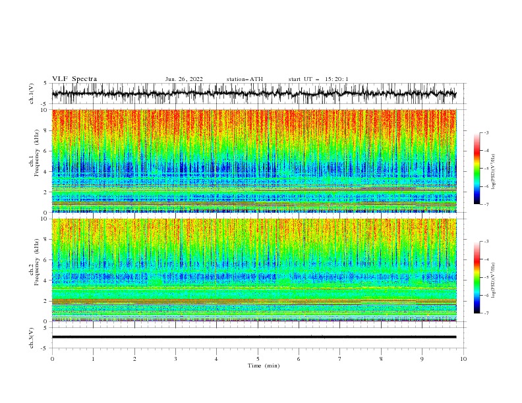Click the "ch.3(V)" axis label
This screenshot has width=522, height=403.
coord(32,338)
